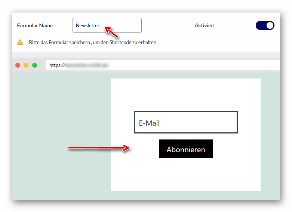The height and width of the screenshot is (212, 292).
Task: Click the Formular Name label
Action: pos(35,26)
